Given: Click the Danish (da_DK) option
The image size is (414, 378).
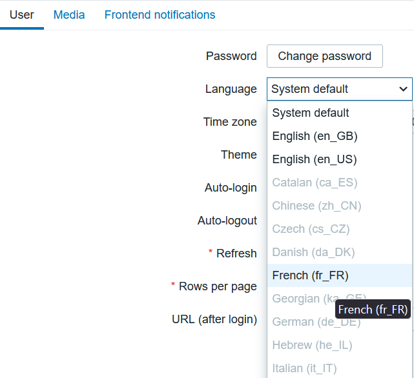Looking at the screenshot, I should pyautogui.click(x=313, y=252).
